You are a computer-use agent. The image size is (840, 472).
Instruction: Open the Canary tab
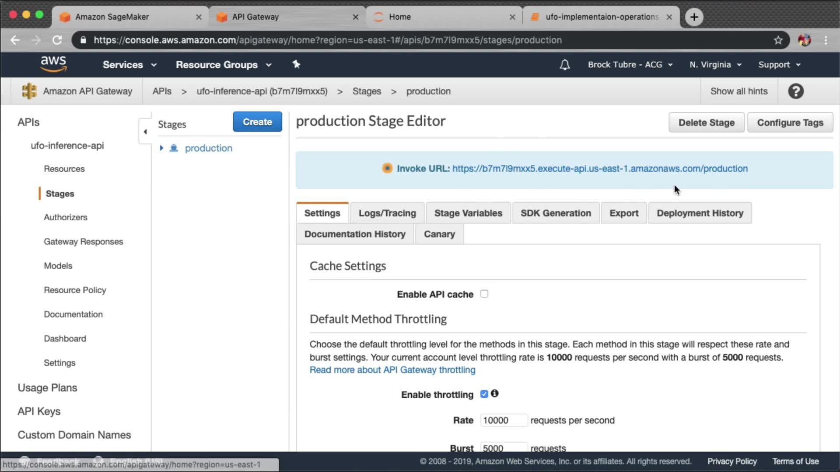(439, 234)
